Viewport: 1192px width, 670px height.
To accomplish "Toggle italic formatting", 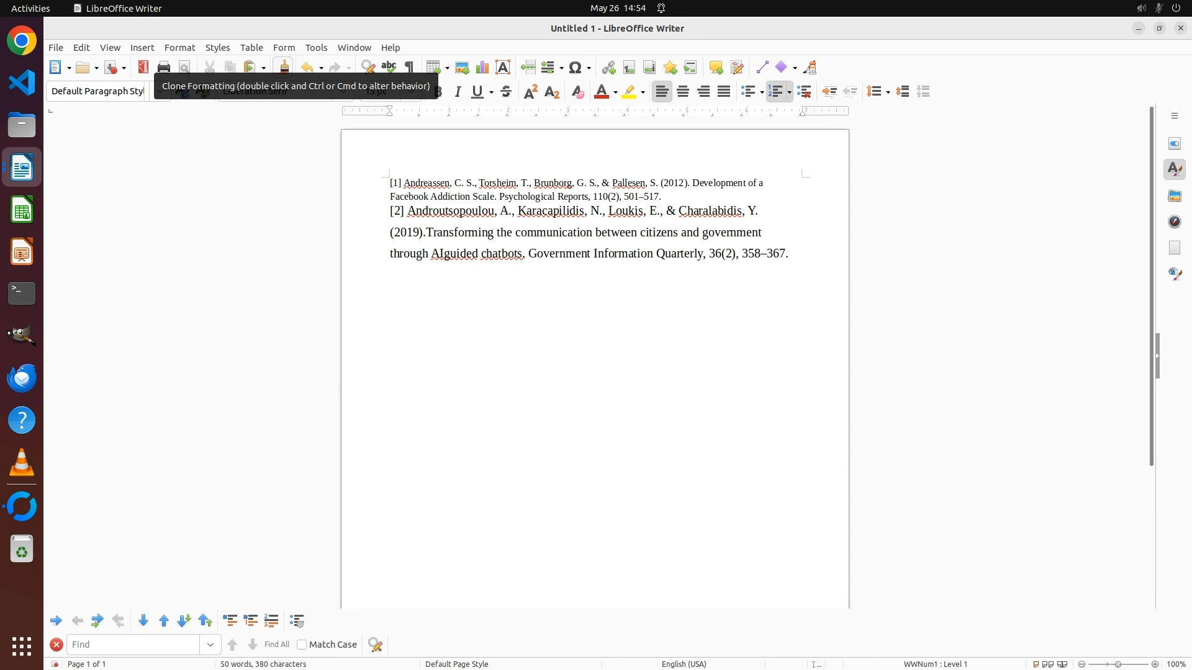I will pyautogui.click(x=458, y=92).
